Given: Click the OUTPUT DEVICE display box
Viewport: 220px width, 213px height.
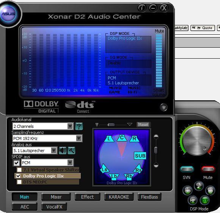Looking at the screenshot, I should point(128,80).
